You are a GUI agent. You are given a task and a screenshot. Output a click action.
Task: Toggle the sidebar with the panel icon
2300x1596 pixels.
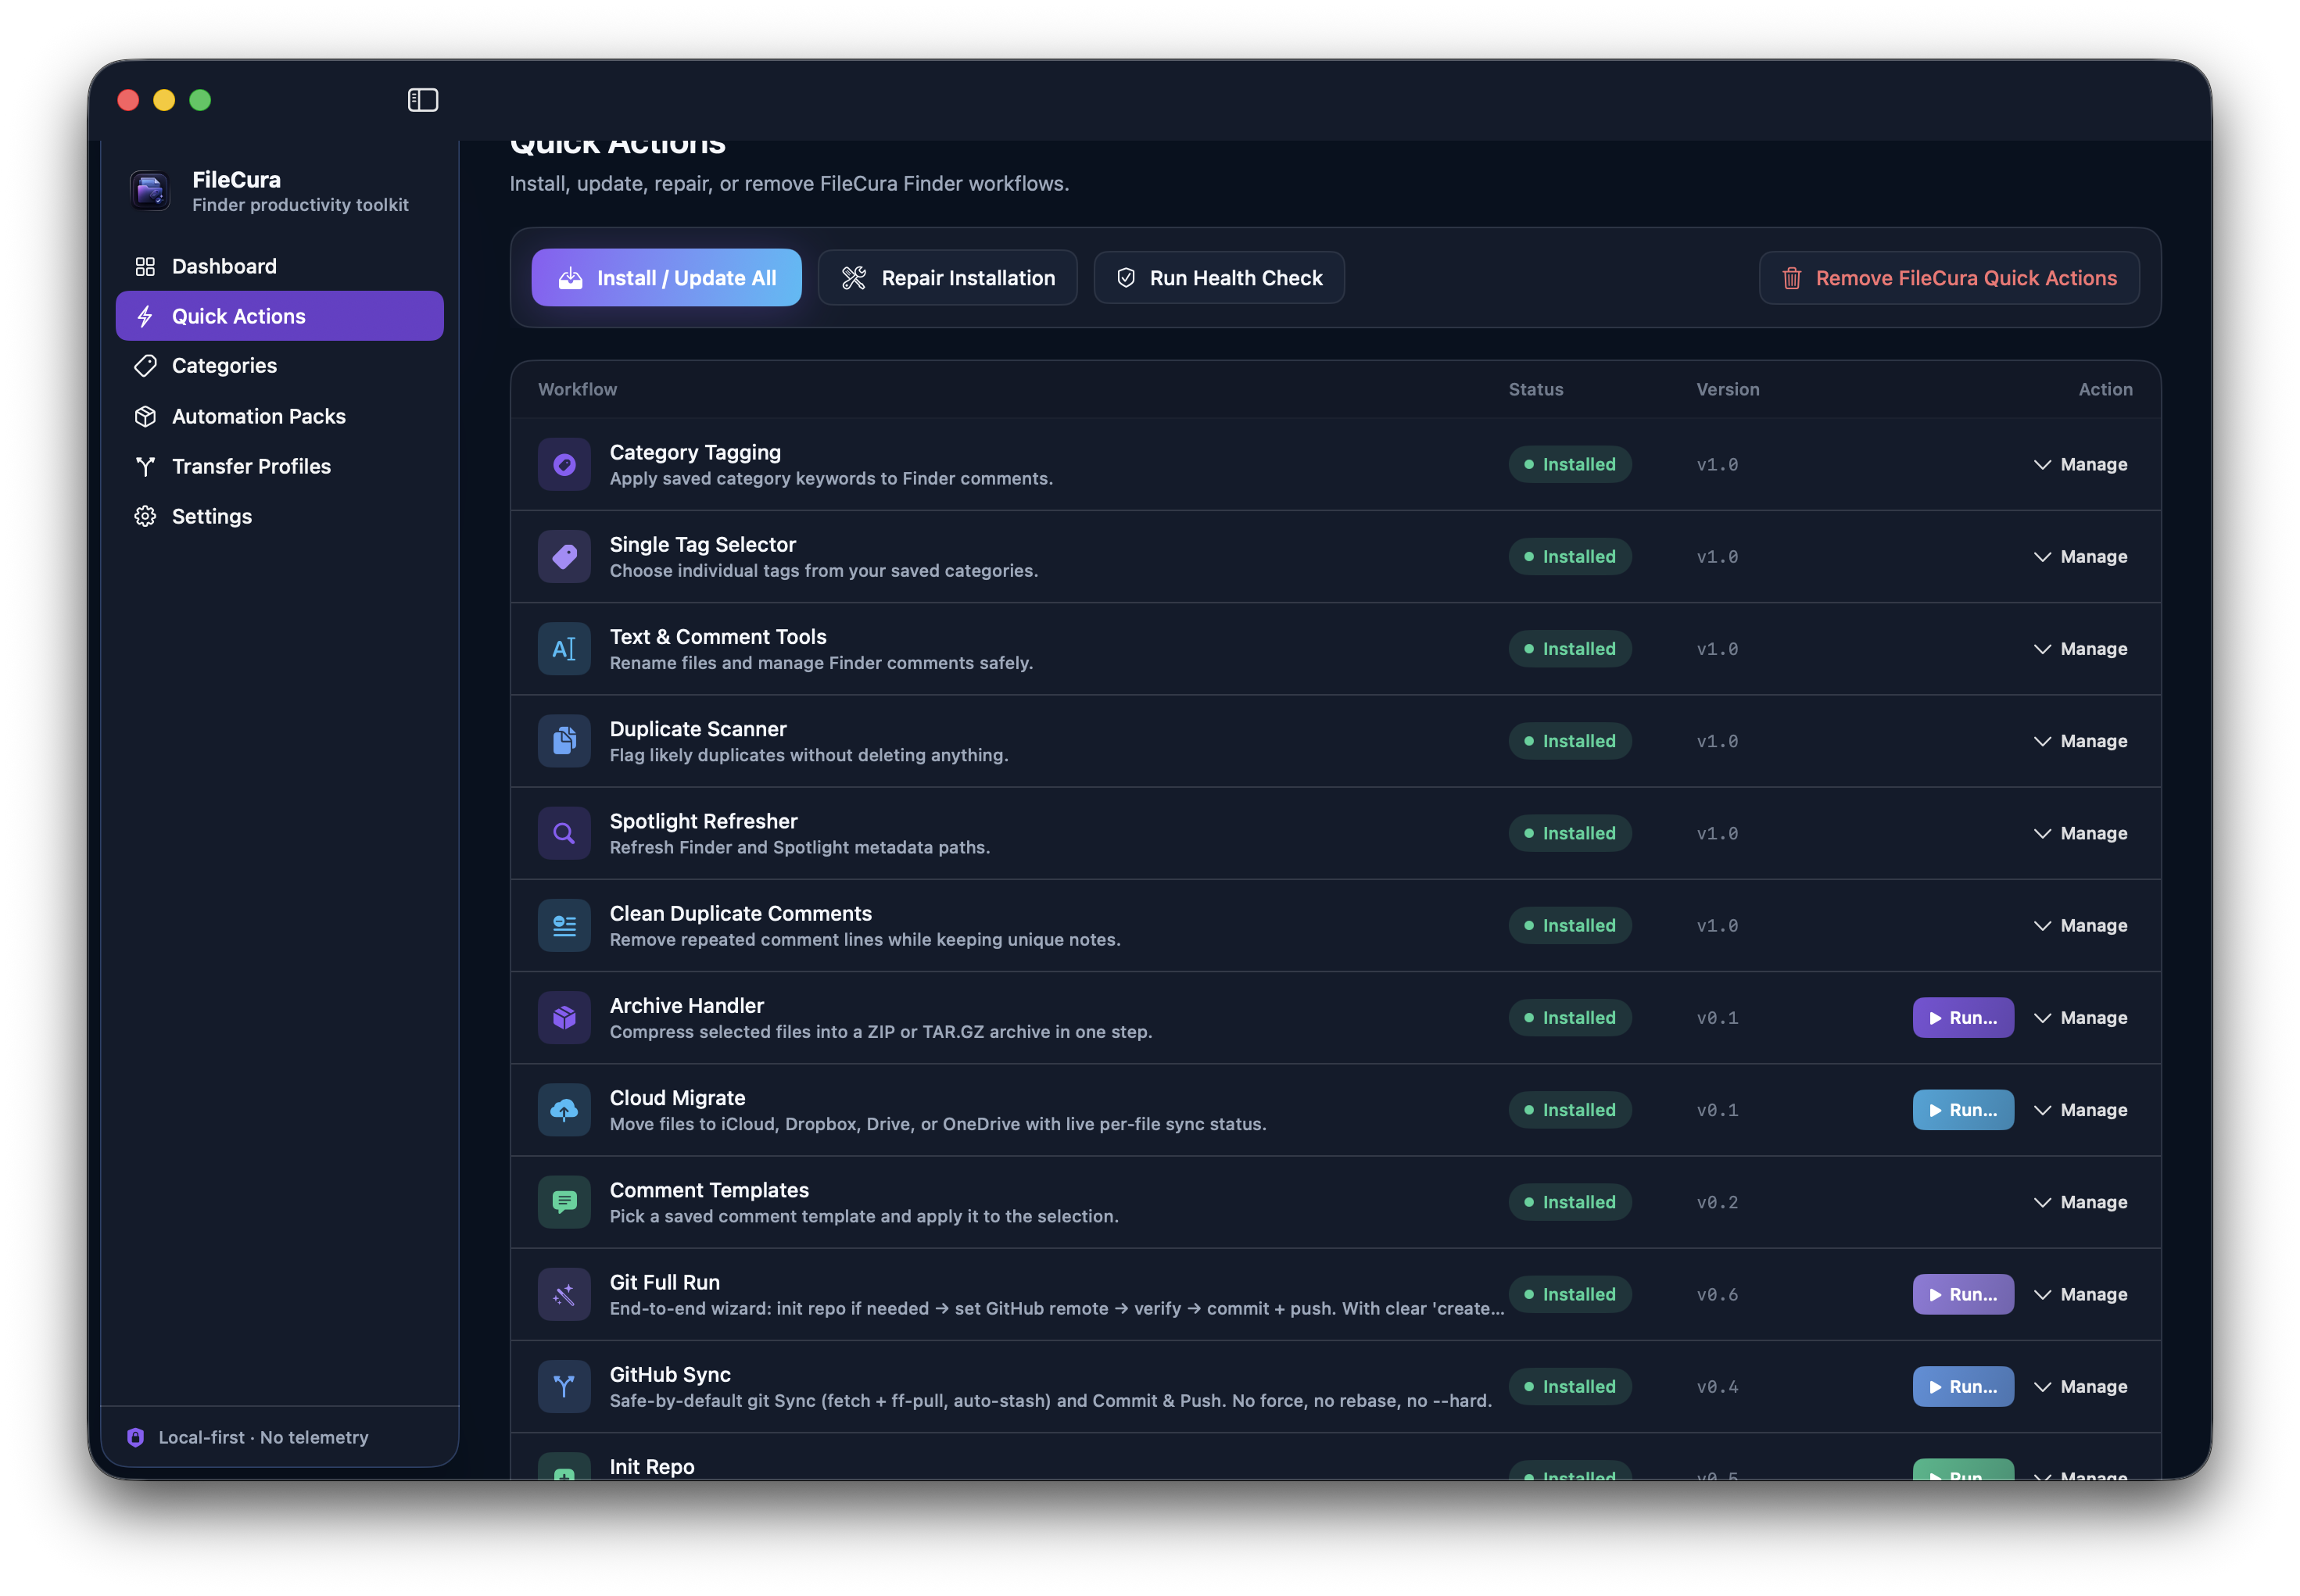pyautogui.click(x=423, y=100)
